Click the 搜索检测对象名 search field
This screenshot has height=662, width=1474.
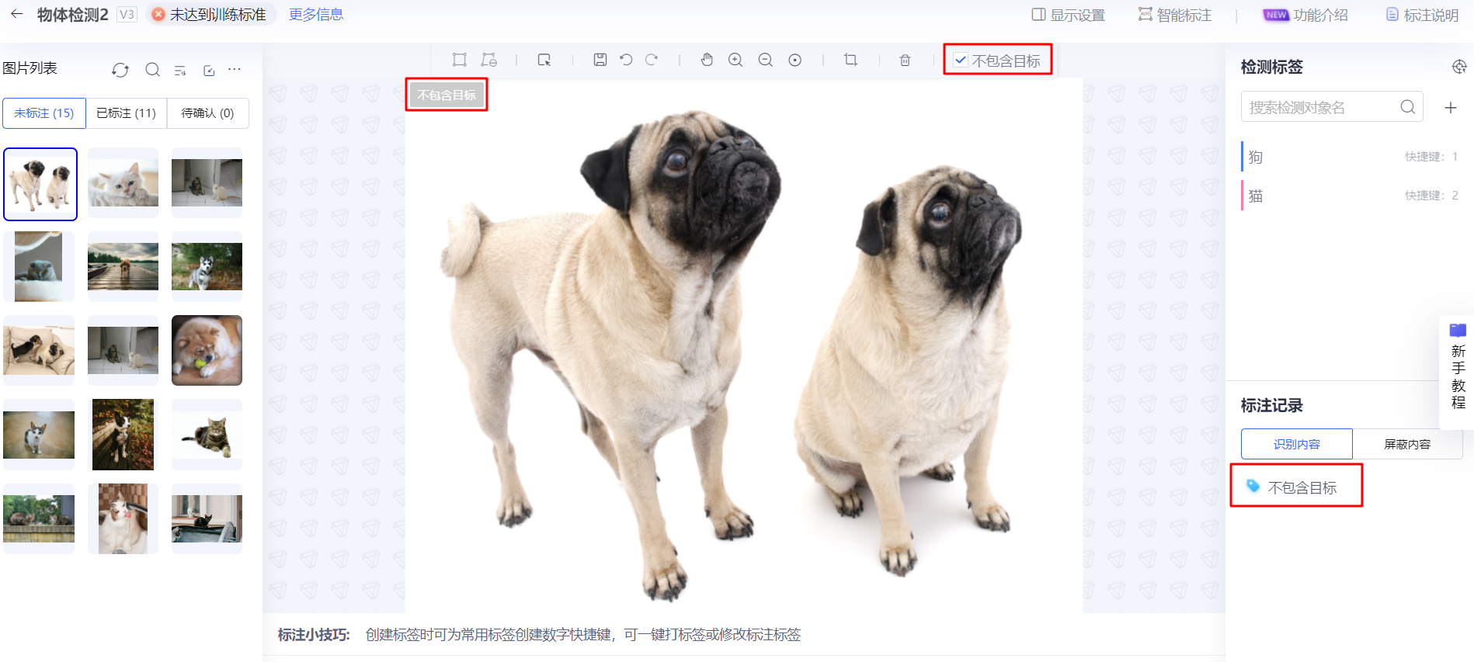[x=1331, y=107]
